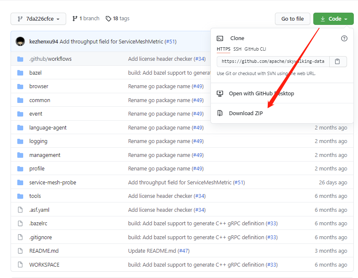Copy the clone URL with clipboard icon
The height and width of the screenshot is (278, 358).
click(337, 62)
